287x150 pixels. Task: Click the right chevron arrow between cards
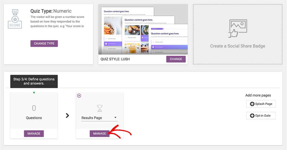coord(67,115)
